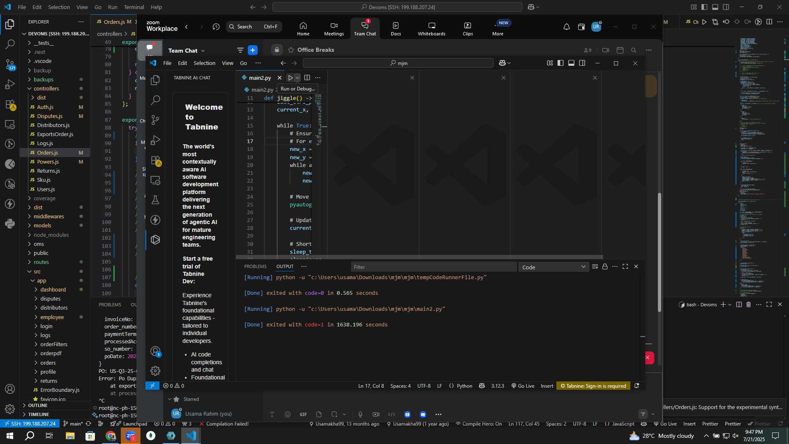This screenshot has height=444, width=789.
Task: Open Python icon in outer VS Code activity bar
Action: (x=10, y=224)
